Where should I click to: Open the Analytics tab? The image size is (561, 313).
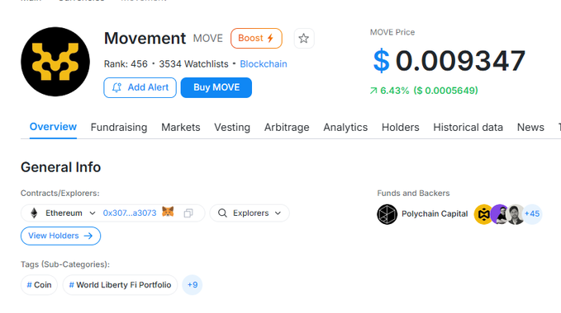coord(345,128)
